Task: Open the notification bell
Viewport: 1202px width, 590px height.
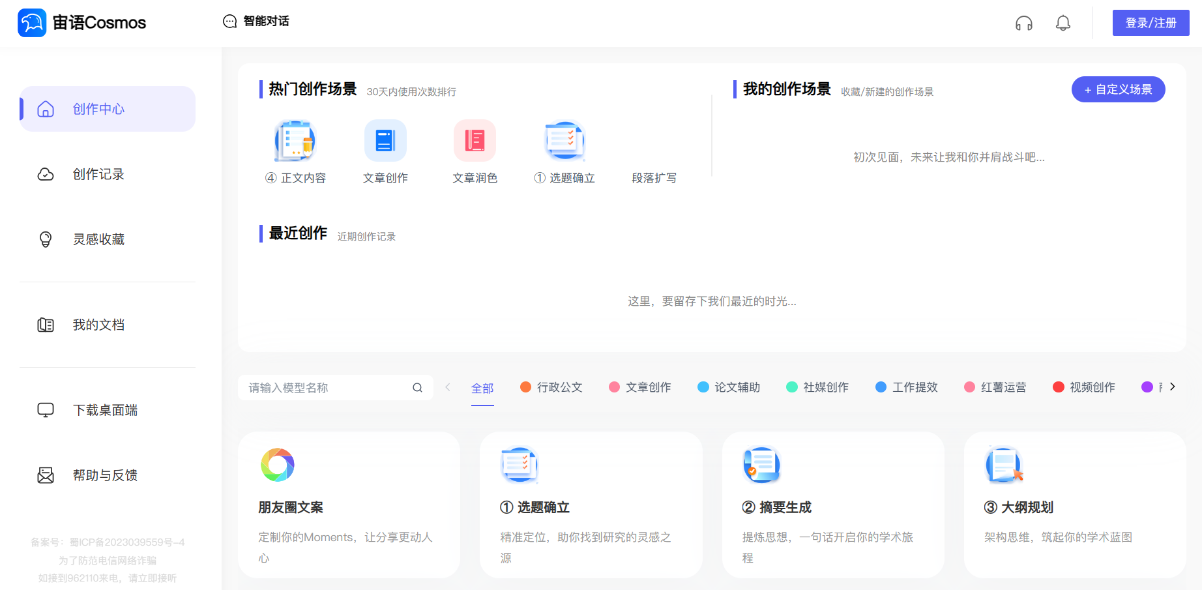Action: click(x=1063, y=23)
